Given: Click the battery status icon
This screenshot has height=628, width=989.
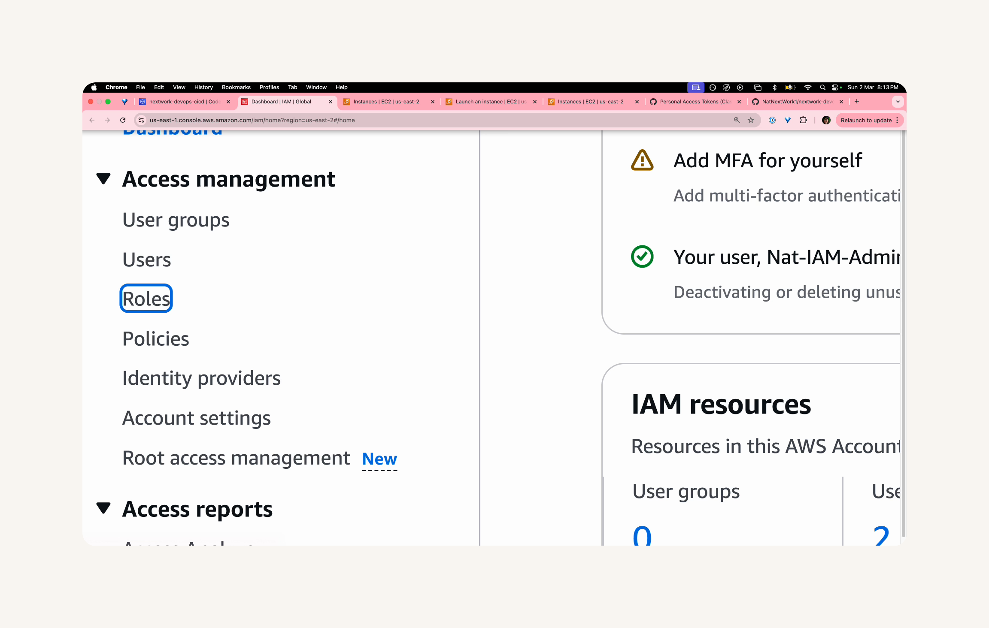Looking at the screenshot, I should tap(790, 87).
